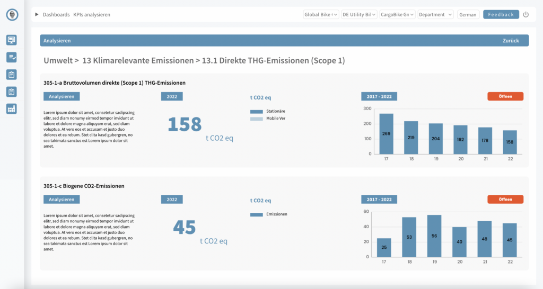Viewport: 543px width, 289px height.
Task: Open the Department dropdown
Action: pyautogui.click(x=435, y=14)
